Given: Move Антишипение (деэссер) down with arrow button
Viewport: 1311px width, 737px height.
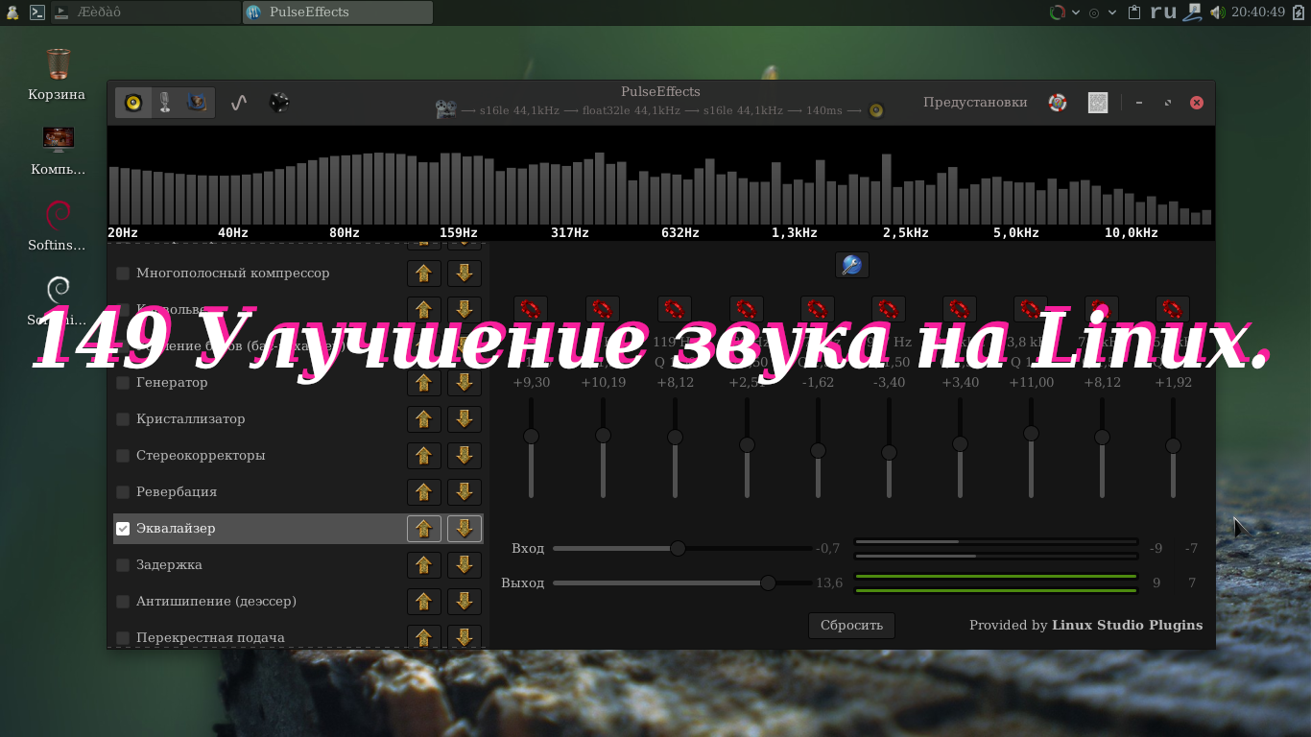Looking at the screenshot, I should (465, 602).
